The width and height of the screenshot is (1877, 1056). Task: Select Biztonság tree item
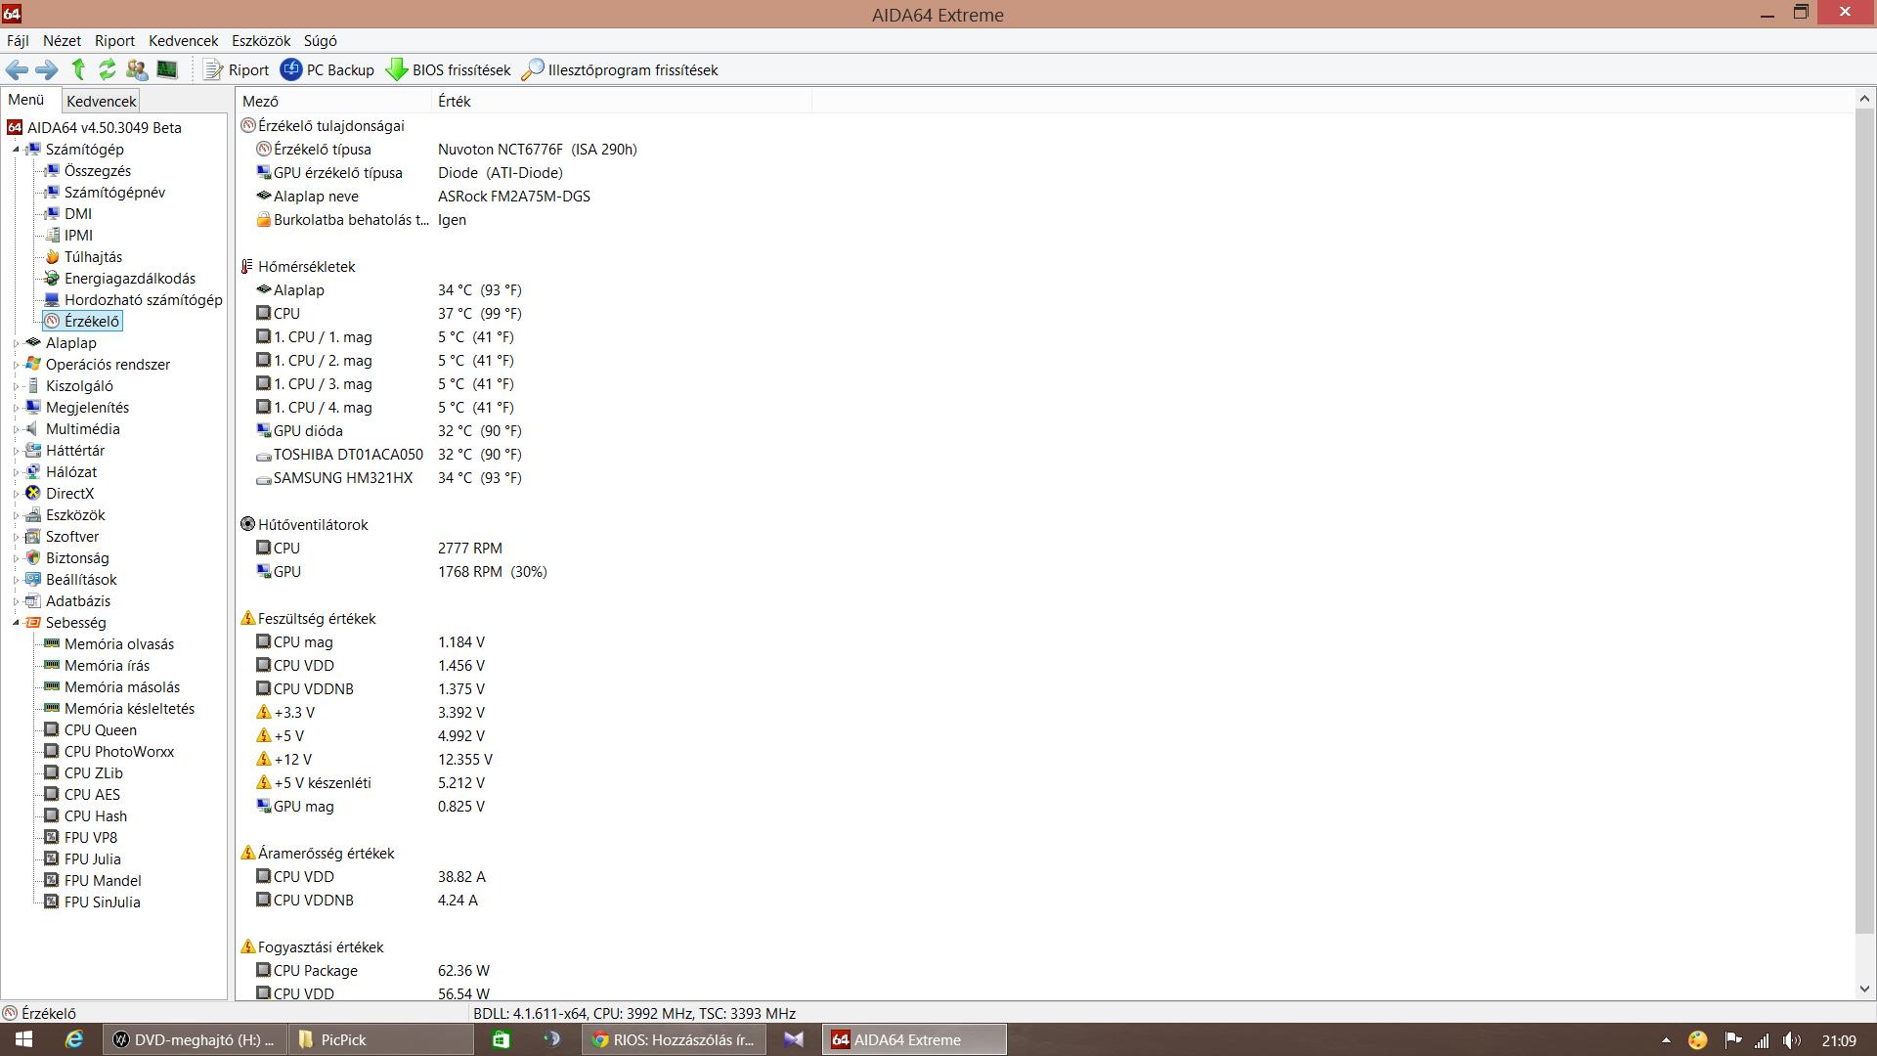(77, 558)
